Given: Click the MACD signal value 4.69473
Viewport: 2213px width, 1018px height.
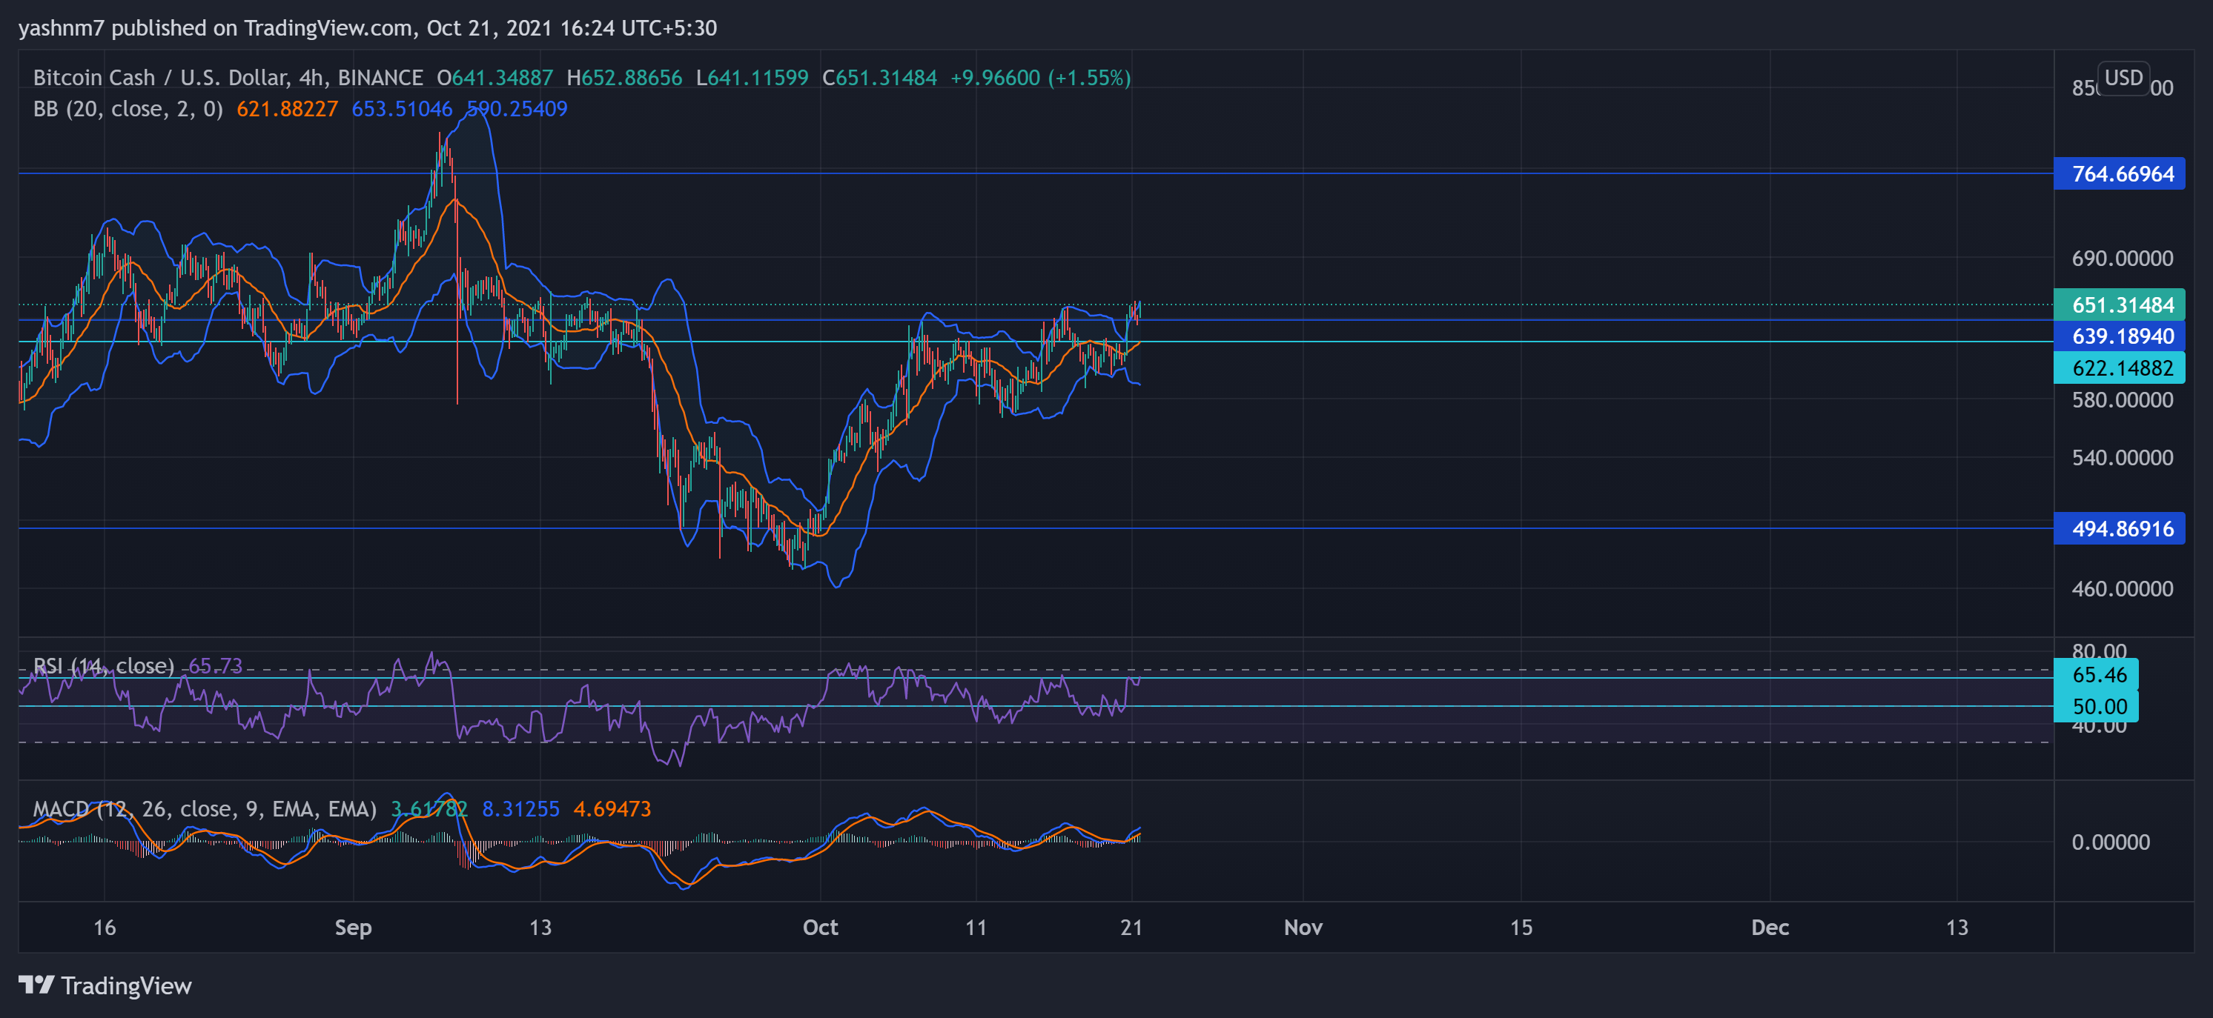Looking at the screenshot, I should (x=612, y=808).
